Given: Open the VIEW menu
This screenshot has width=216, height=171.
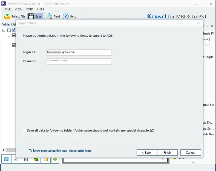Looking at the screenshot, I should tap(18, 9).
